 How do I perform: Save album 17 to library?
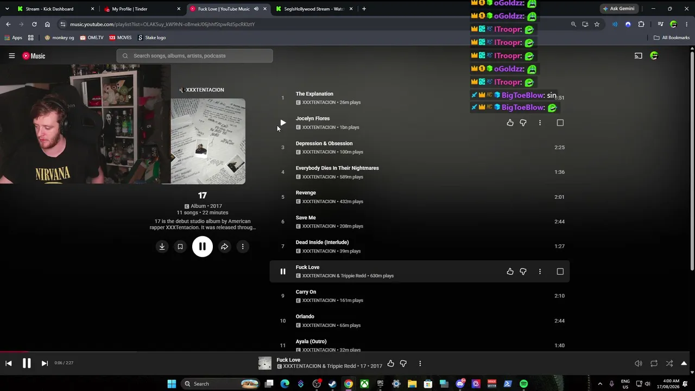pos(180,247)
